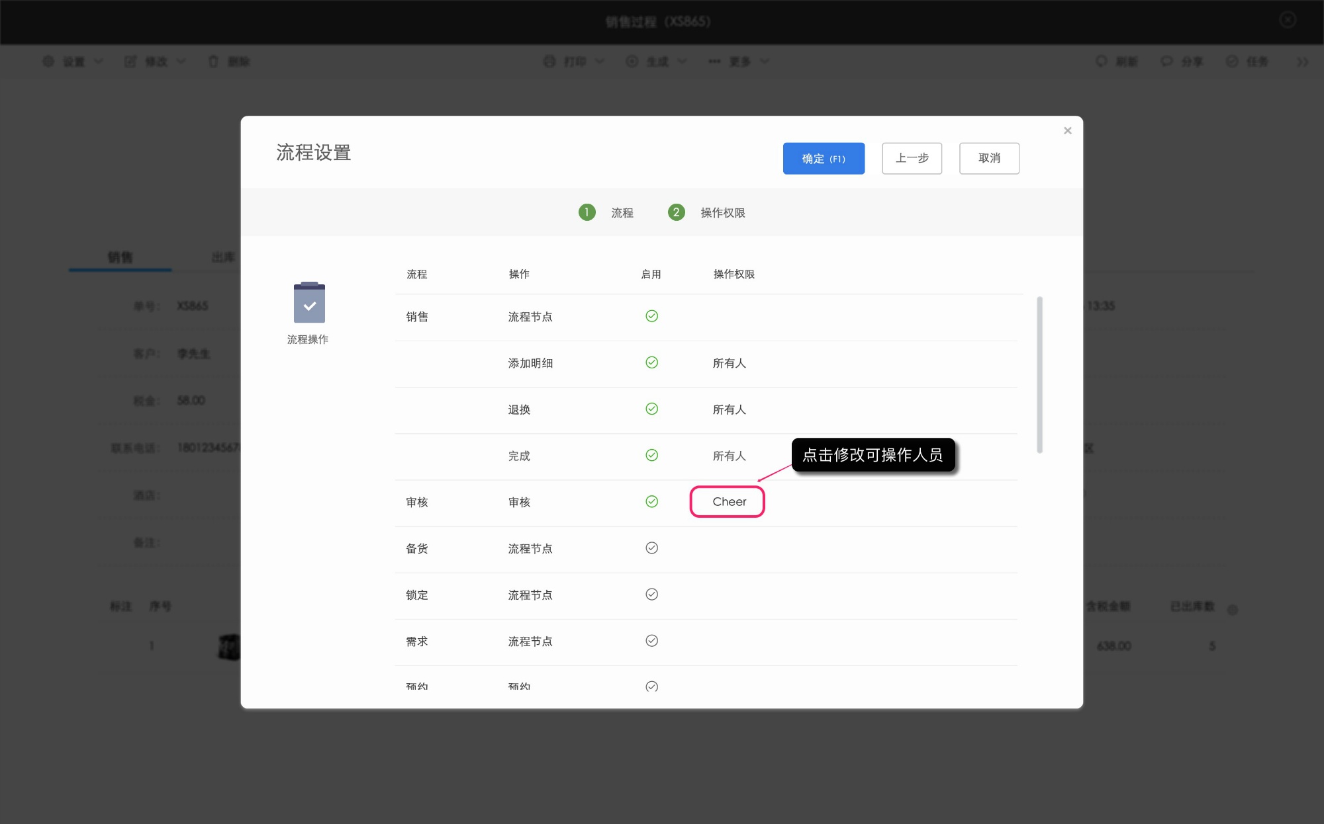
Task: Expand the 设置 dropdown arrow
Action: (98, 61)
